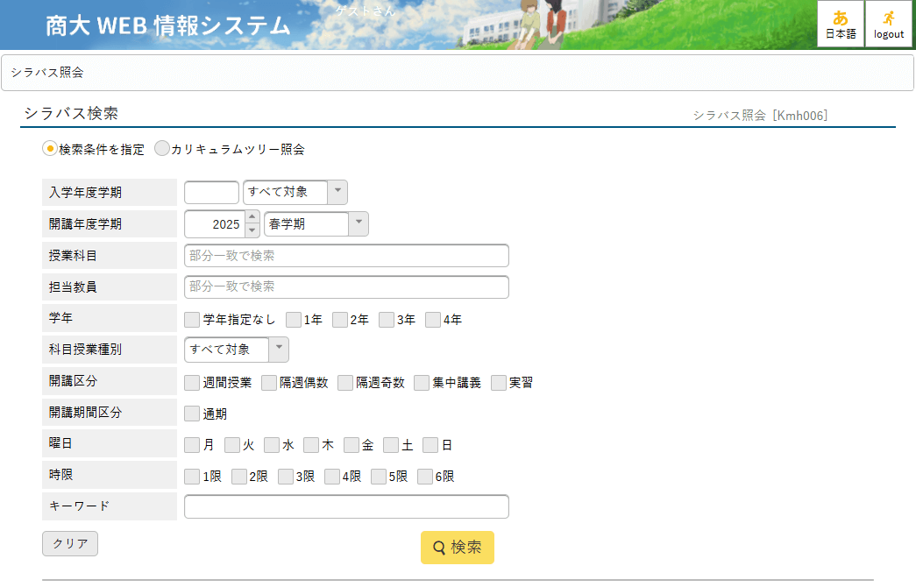Check the 通期 period checkbox
The height and width of the screenshot is (587, 916).
192,414
